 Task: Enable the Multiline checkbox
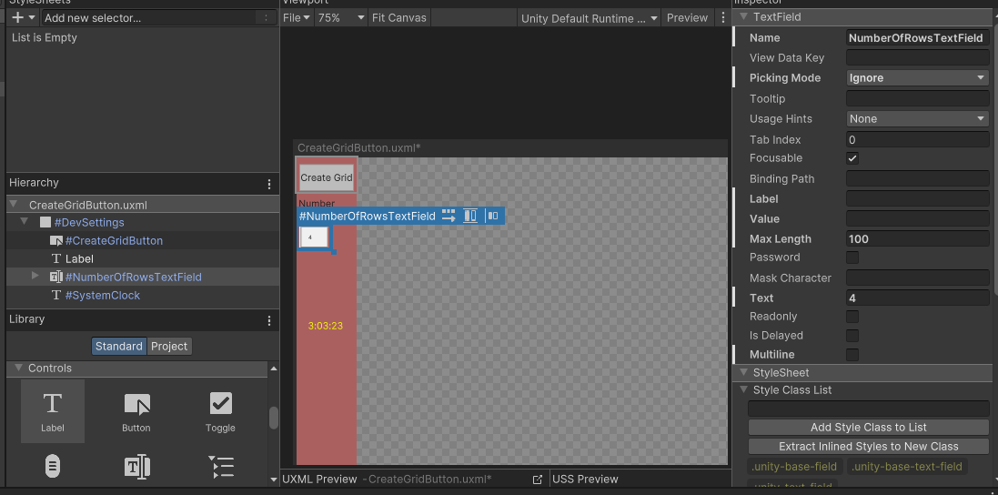[852, 354]
